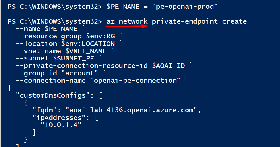Click the --location $env:LOCATION line
The image size is (280, 147).
[x=65, y=44]
